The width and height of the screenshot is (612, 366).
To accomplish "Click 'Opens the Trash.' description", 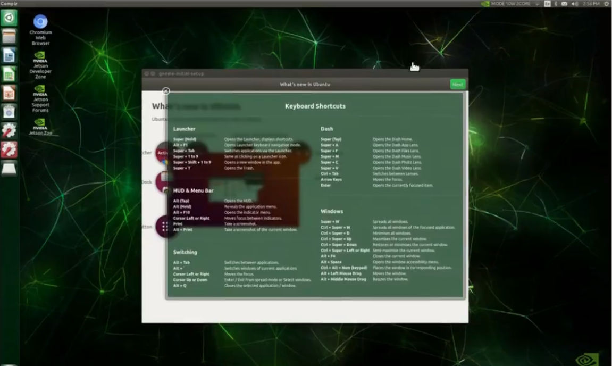I will pyautogui.click(x=239, y=168).
